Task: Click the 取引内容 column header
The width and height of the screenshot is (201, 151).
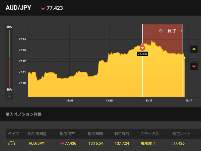Action: tap(67, 134)
